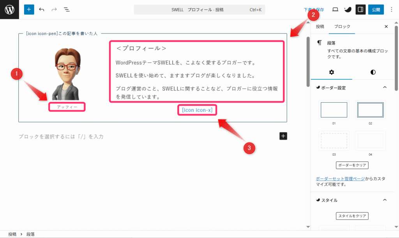Image resolution: width=399 pixels, height=238 pixels.
Task: Preview post in desktop view icon
Action: pyautogui.click(x=335, y=9)
